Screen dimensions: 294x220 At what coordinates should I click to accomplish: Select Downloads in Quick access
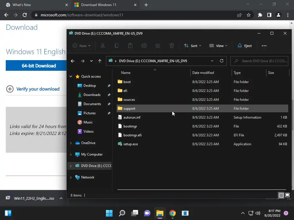[92, 95]
